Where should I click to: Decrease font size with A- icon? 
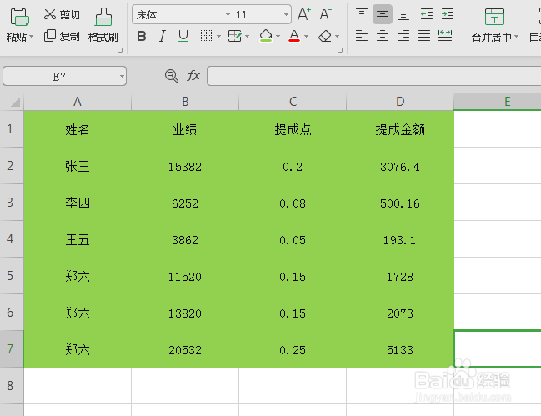[325, 14]
